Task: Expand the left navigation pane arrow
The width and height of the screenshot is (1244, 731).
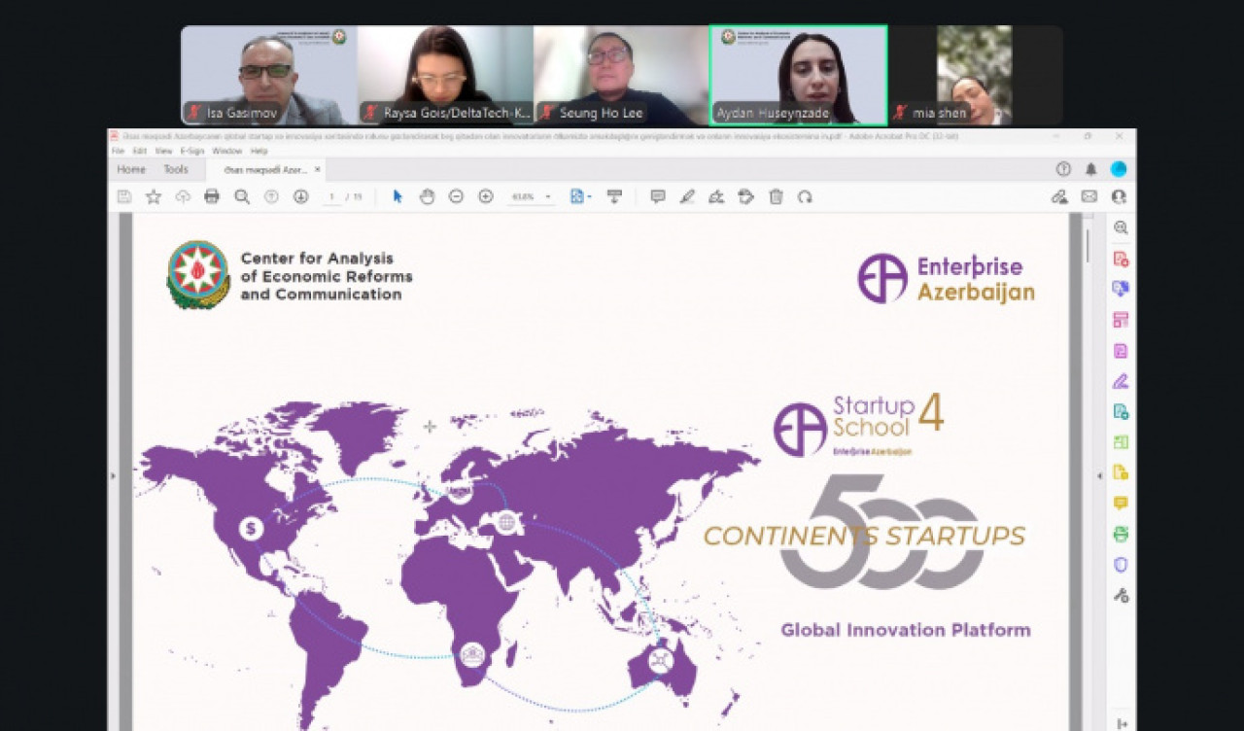Action: coord(113,475)
